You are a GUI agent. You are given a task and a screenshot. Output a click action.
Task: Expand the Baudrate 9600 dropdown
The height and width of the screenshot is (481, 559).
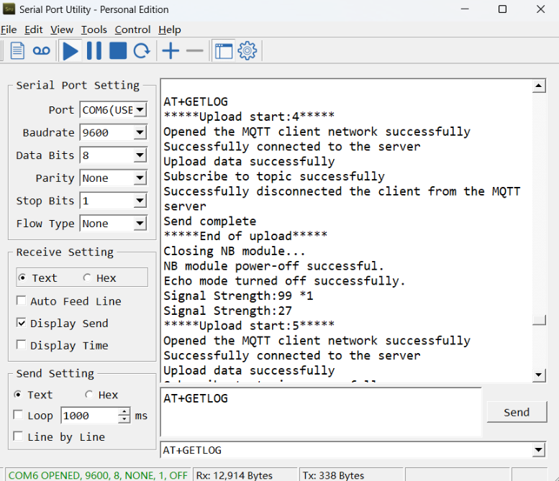[140, 132]
